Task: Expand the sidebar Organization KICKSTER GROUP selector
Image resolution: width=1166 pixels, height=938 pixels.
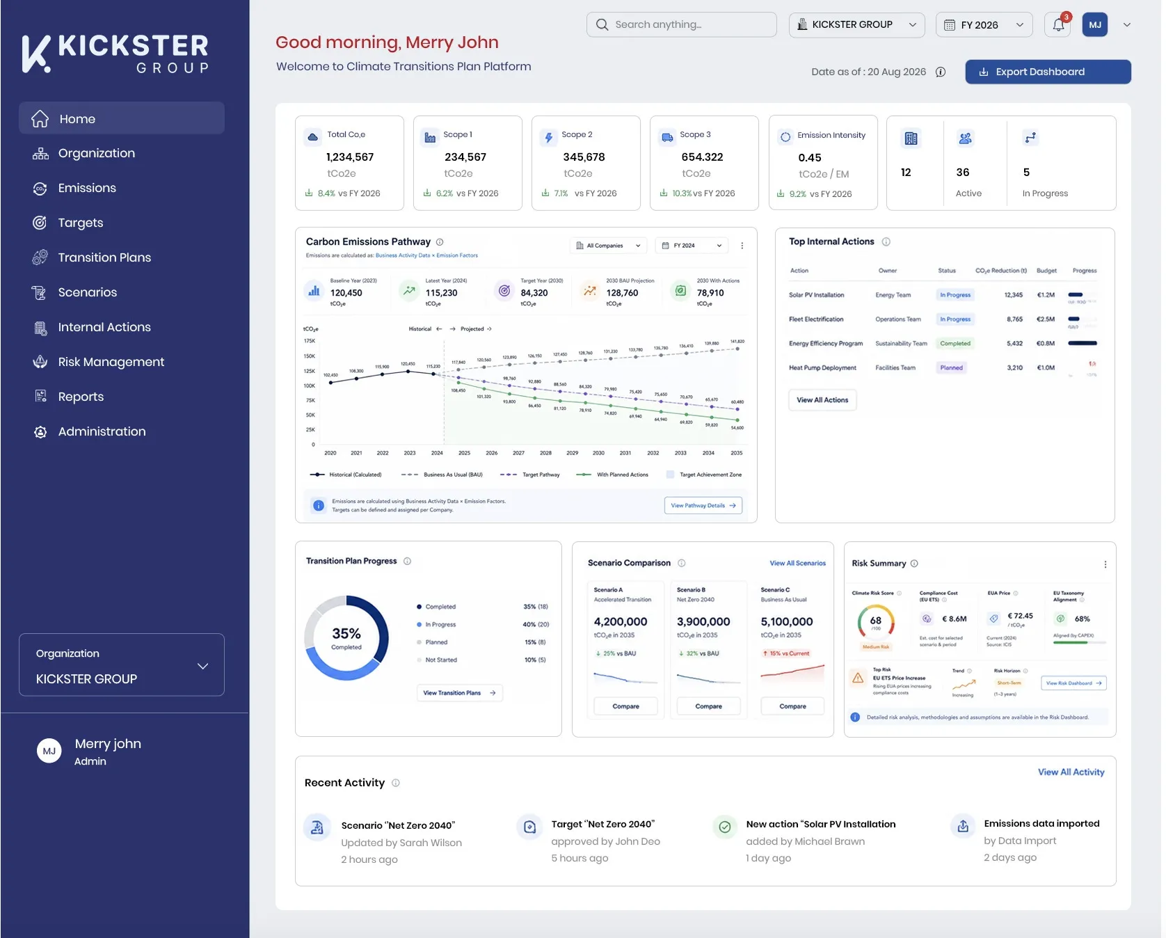Action: coord(122,665)
